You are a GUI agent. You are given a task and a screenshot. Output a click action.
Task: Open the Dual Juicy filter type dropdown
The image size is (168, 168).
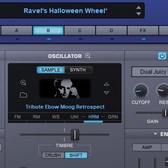150,72
